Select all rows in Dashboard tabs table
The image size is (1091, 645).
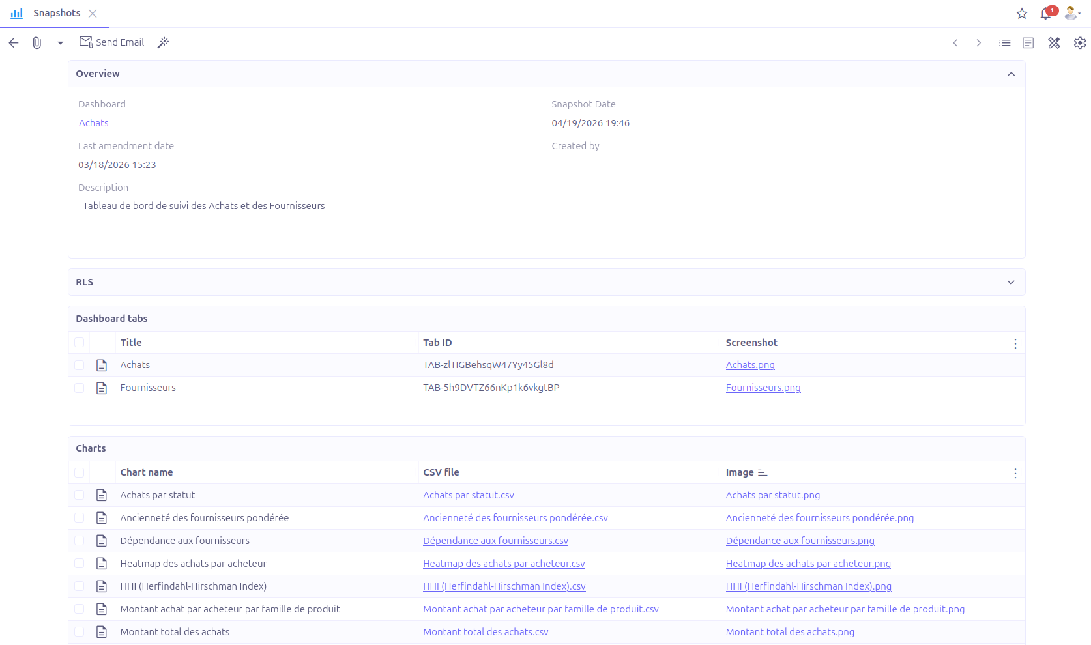(80, 343)
